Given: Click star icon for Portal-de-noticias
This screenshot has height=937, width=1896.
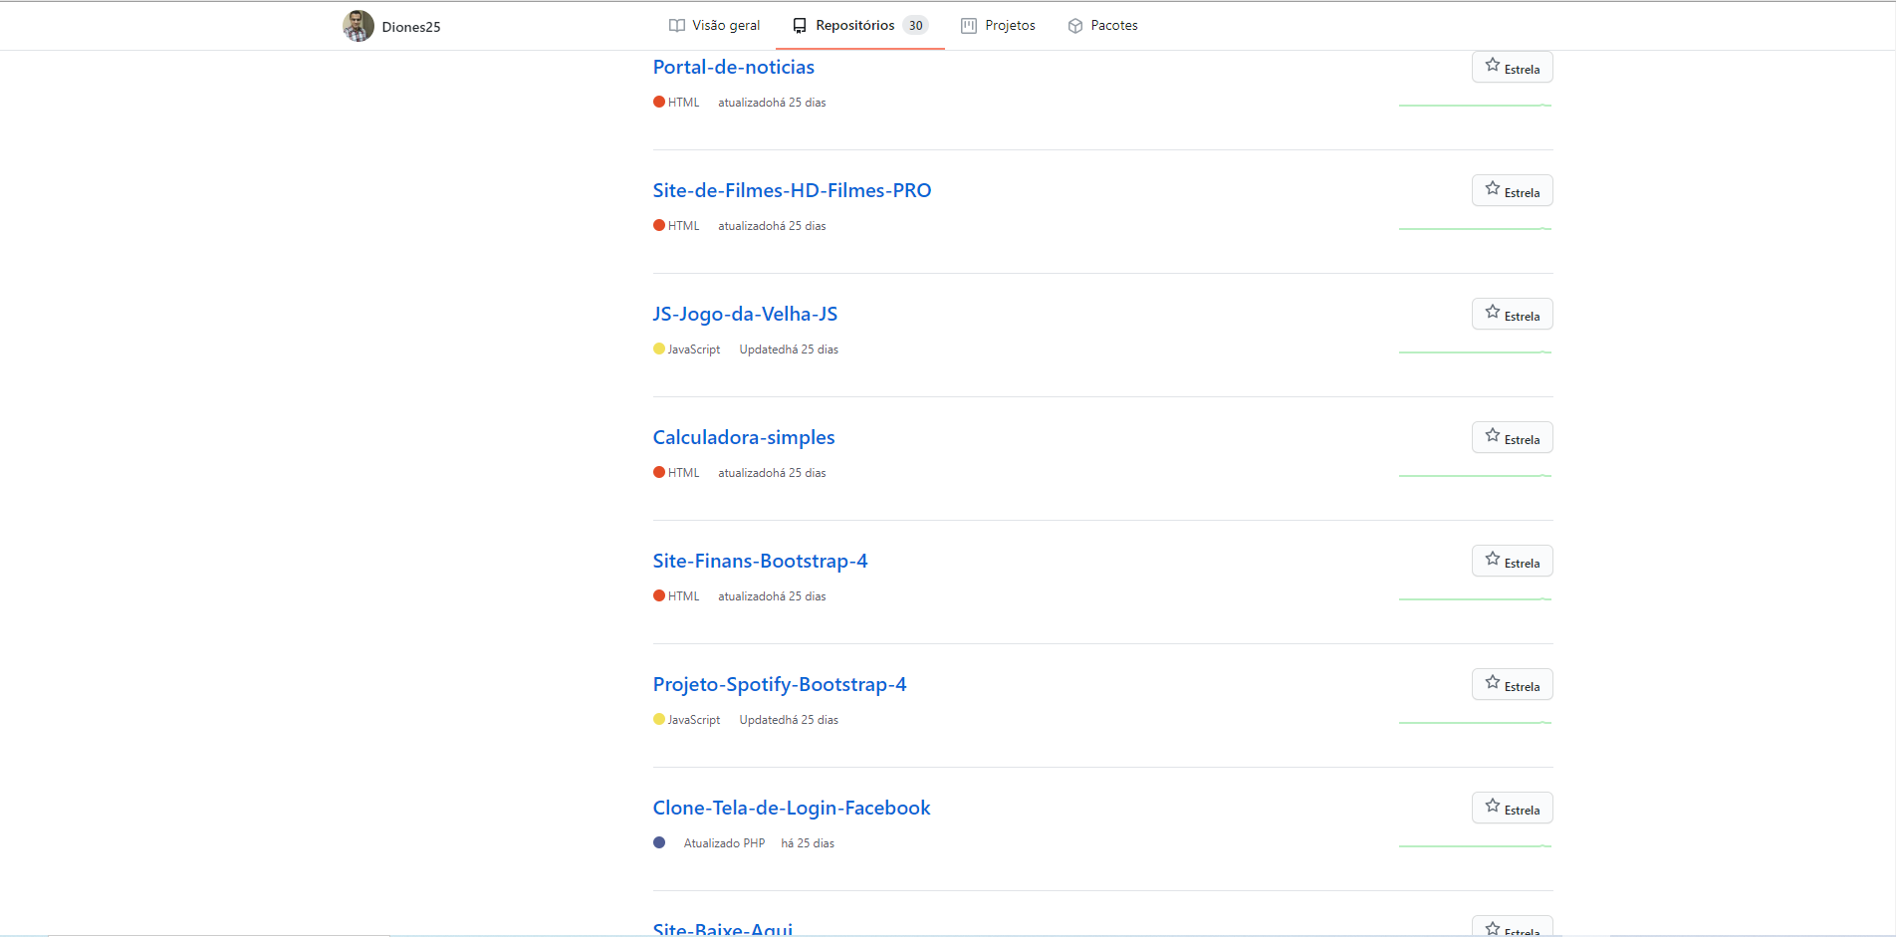Looking at the screenshot, I should pyautogui.click(x=1493, y=66).
